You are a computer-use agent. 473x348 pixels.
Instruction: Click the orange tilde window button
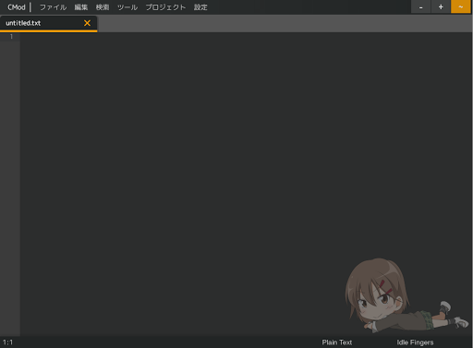tap(461, 6)
